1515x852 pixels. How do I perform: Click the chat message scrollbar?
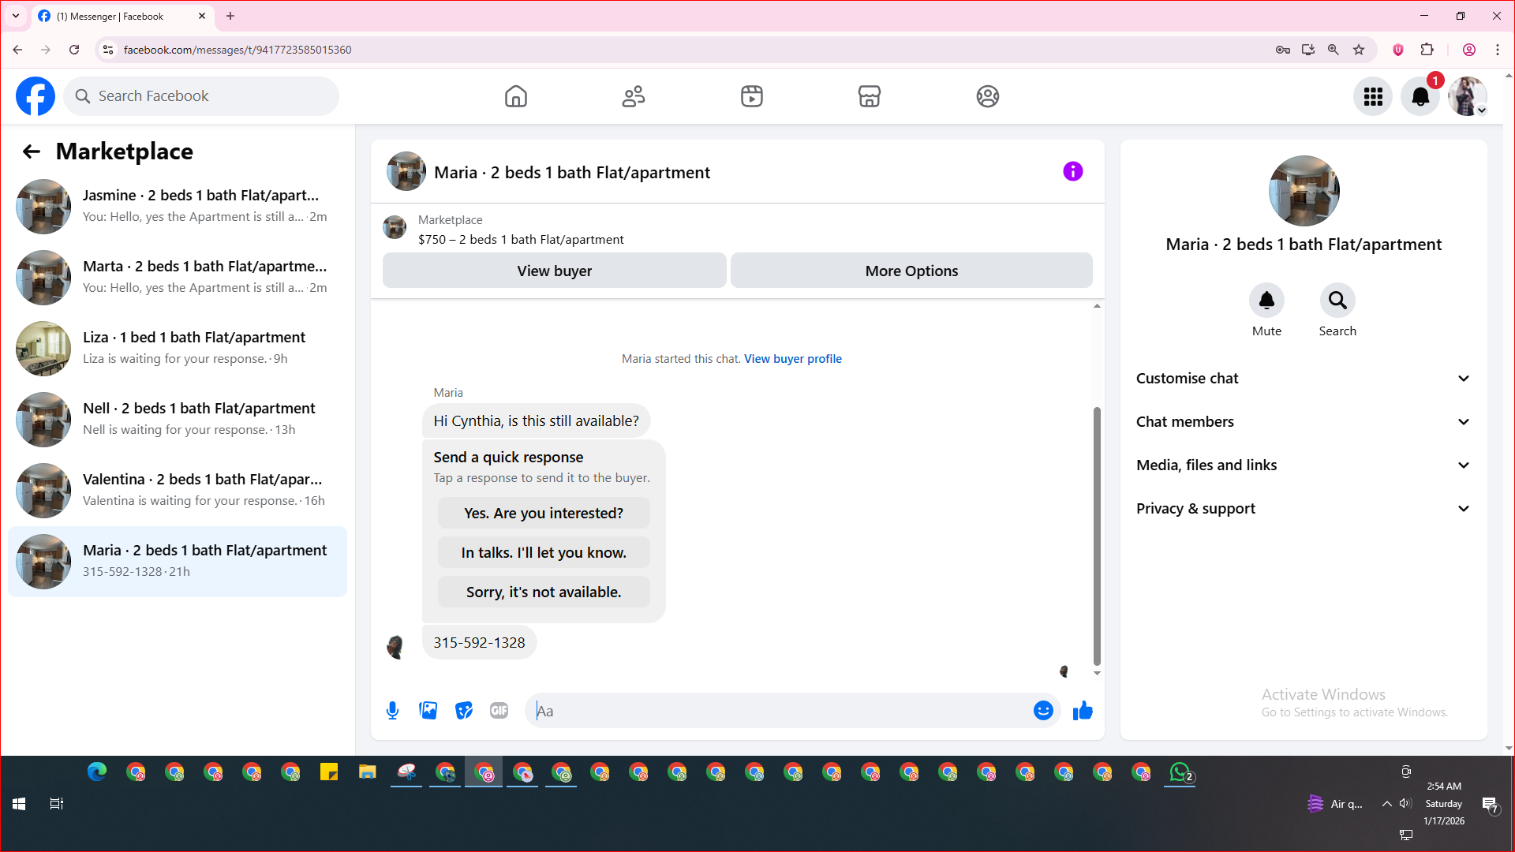pos(1097,536)
